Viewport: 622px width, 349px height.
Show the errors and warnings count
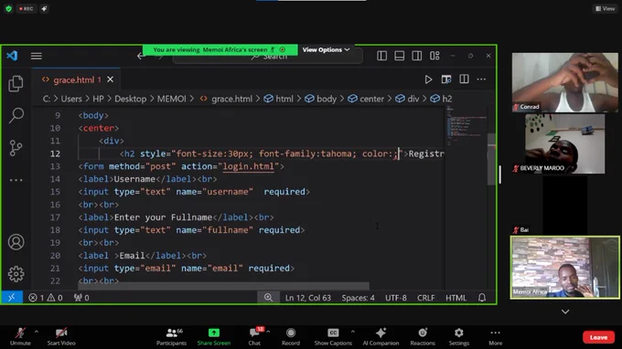tap(46, 298)
